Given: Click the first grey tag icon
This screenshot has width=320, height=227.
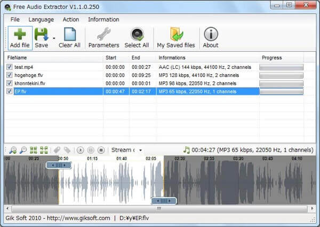Looking at the screenshot, I should [57, 150].
